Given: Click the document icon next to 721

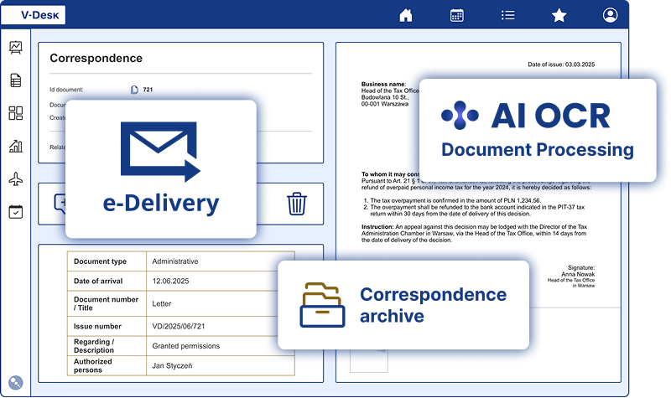Looking at the screenshot, I should click(x=134, y=90).
